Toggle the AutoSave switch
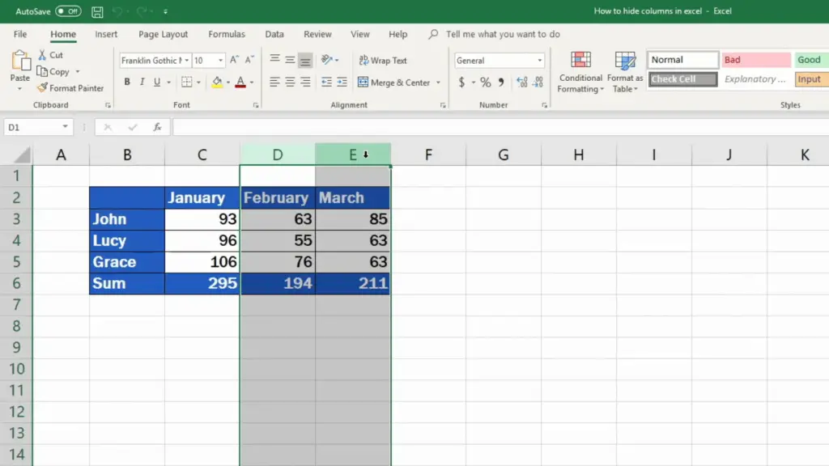Viewport: 829px width, 466px height. (x=68, y=11)
